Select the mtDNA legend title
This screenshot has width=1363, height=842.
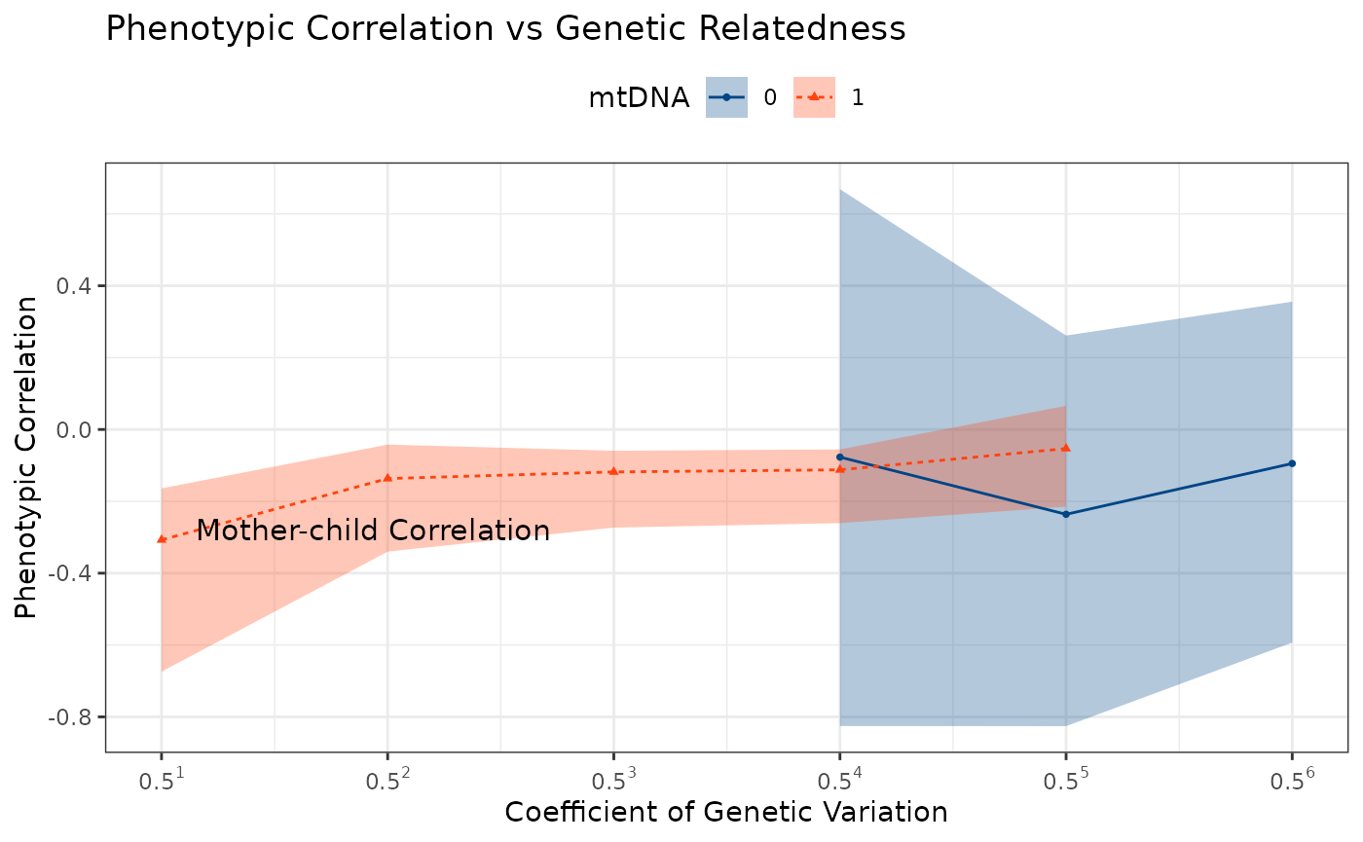[x=639, y=98]
